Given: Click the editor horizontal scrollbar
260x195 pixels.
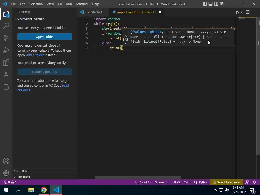Looking at the screenshot, I should coord(138,178).
